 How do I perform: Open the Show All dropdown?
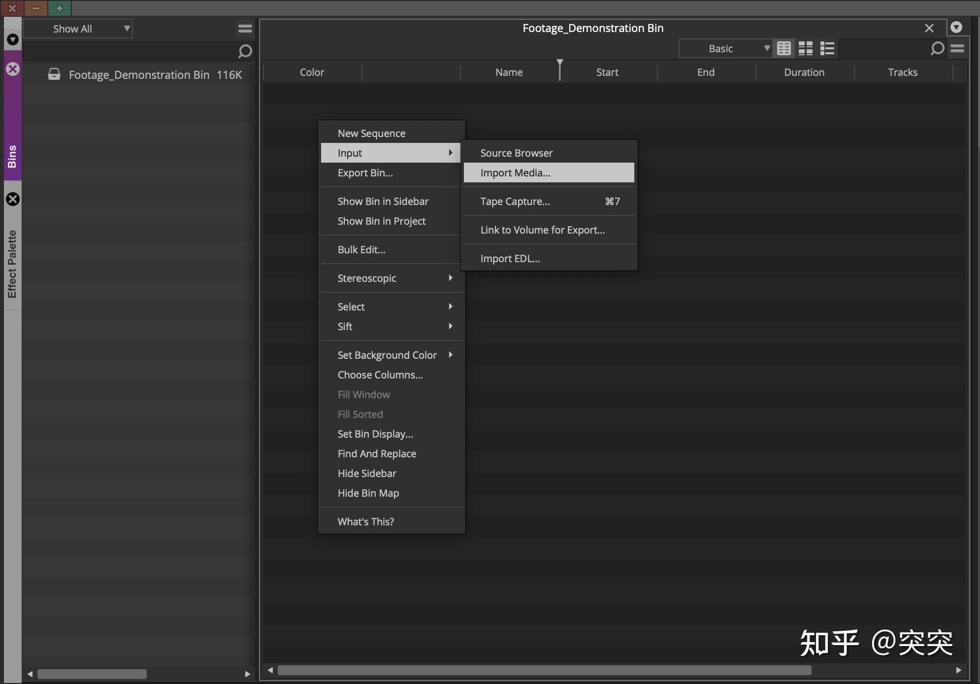[78, 29]
